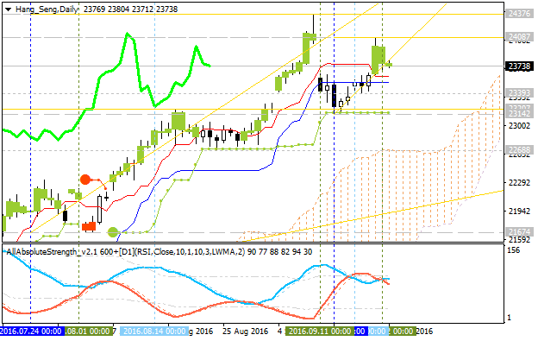Click the 22292 price scale value
The width and height of the screenshot is (538, 341).
pos(520,182)
